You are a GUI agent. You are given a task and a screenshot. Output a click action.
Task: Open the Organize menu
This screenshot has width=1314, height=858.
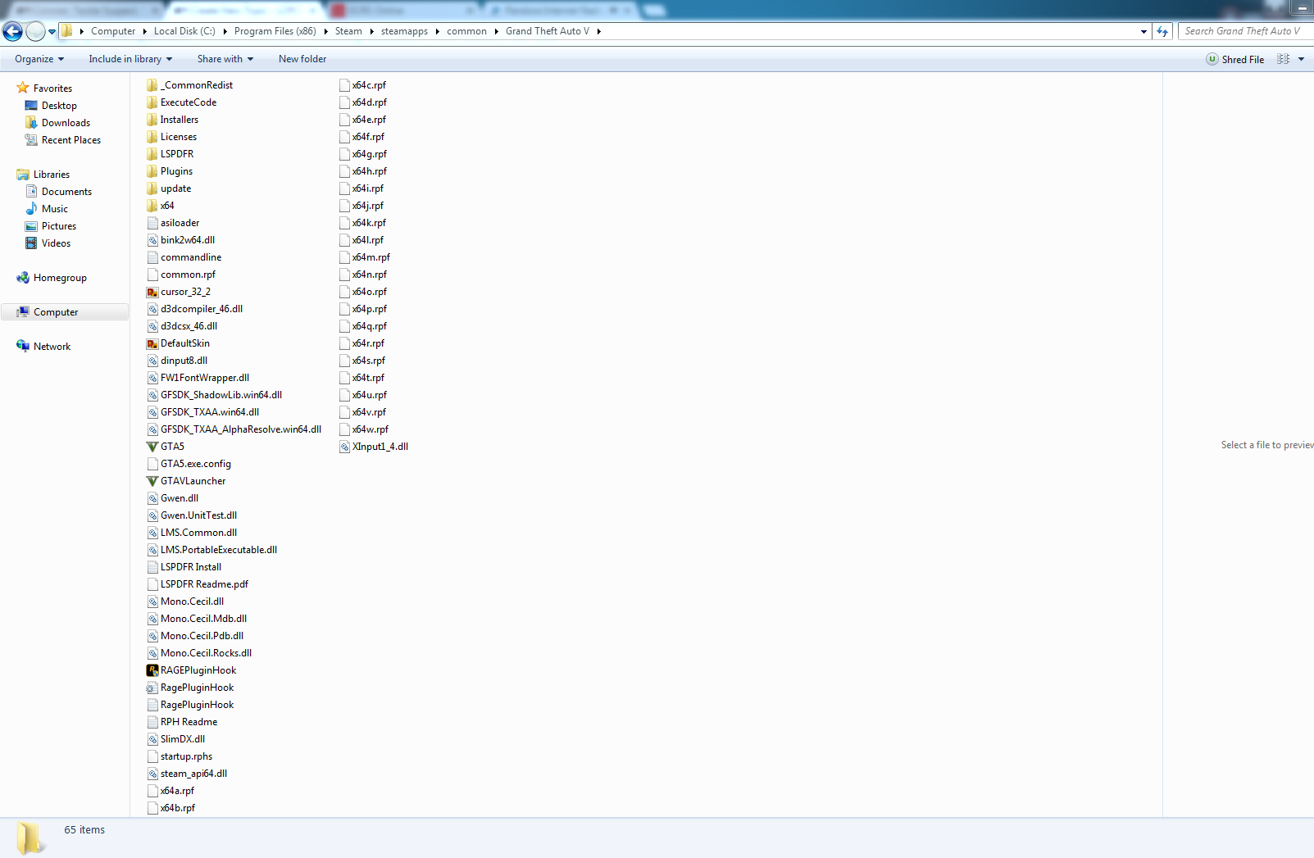[39, 59]
